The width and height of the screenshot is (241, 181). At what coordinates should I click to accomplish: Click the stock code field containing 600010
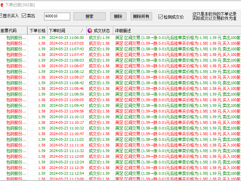tap(57, 16)
